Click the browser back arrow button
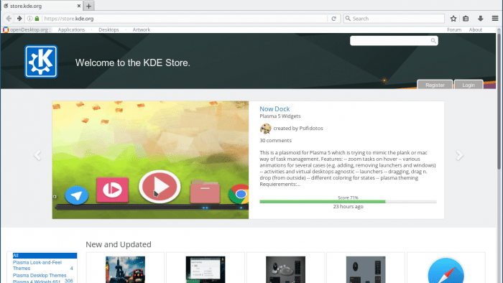Screen dimensions: 503x283 tap(9, 19)
